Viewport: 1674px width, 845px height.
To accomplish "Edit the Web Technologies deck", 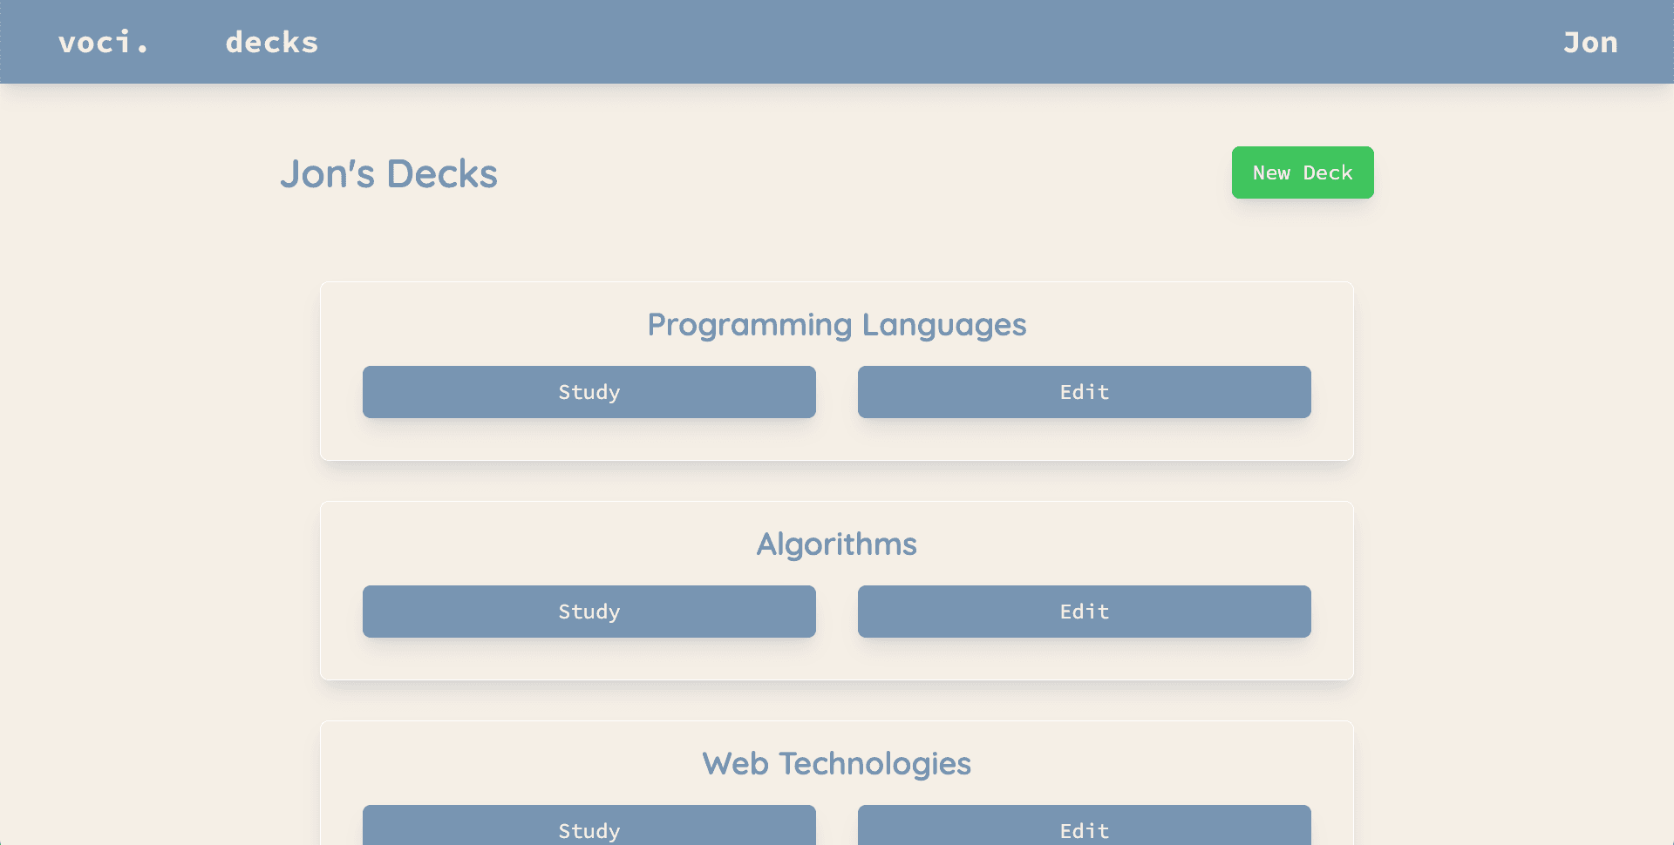I will (x=1084, y=828).
